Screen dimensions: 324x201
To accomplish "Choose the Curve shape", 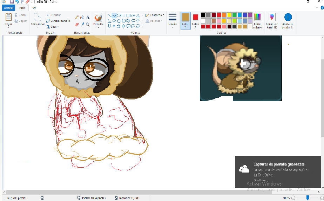I will [114, 15].
